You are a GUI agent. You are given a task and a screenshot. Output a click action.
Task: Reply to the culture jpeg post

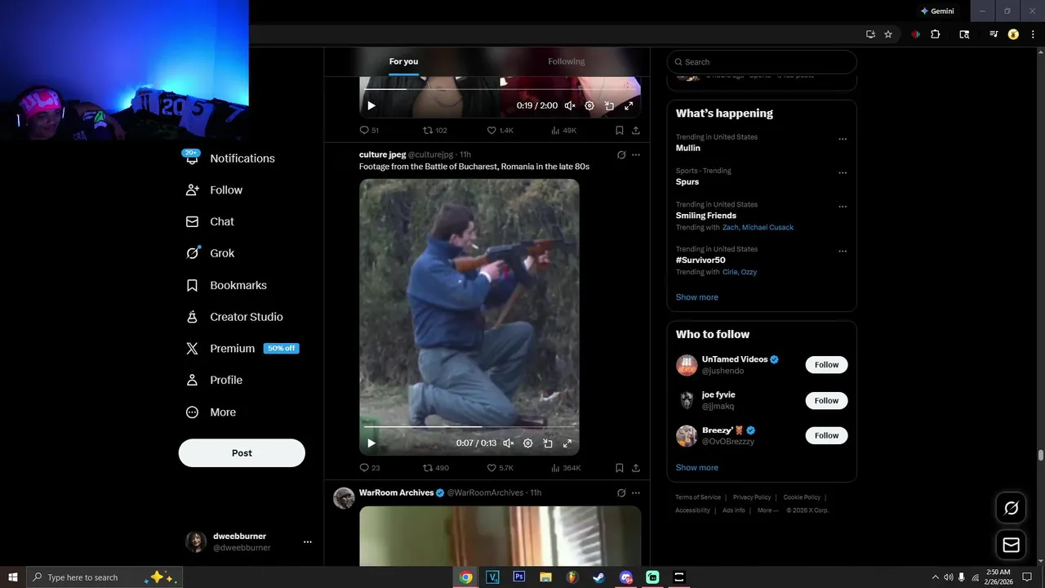tap(370, 468)
